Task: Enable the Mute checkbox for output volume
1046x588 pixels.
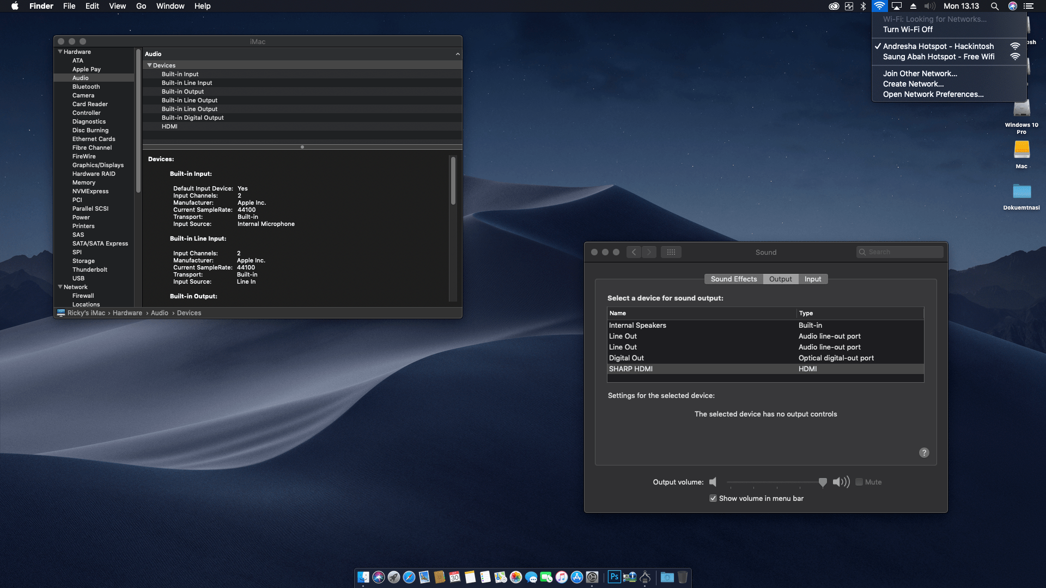Action: 860,482
